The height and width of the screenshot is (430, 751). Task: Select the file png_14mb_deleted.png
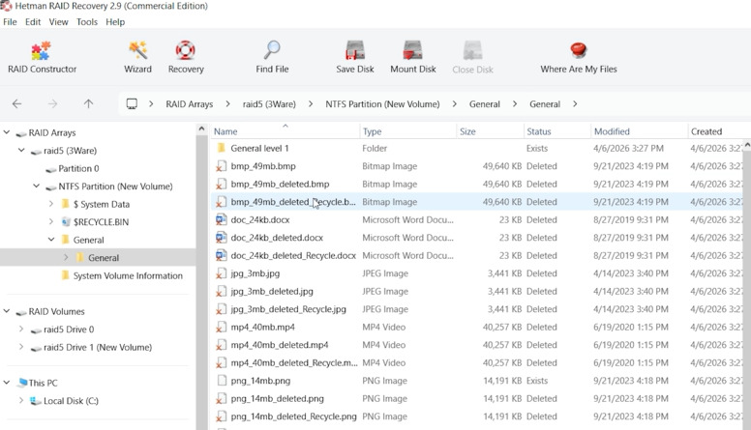[x=278, y=398]
